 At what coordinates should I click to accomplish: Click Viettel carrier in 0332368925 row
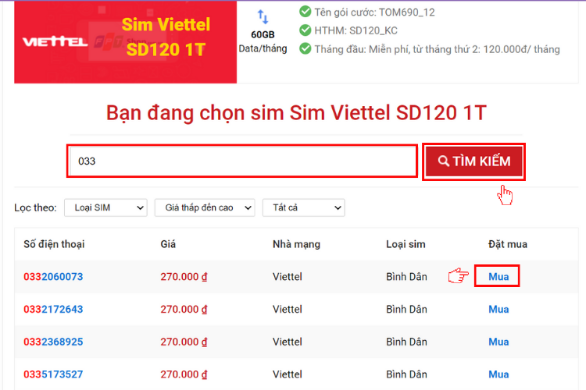point(287,342)
